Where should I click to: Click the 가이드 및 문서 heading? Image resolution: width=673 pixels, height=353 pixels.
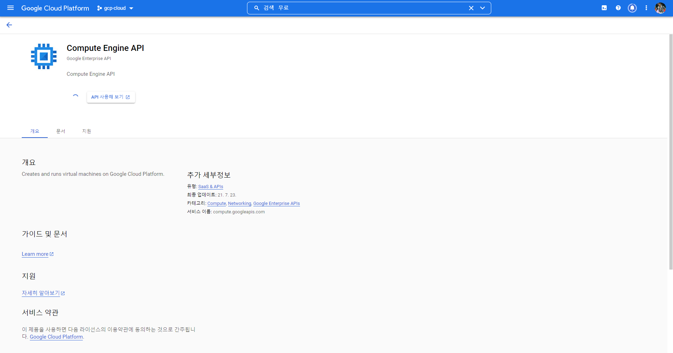[x=45, y=234]
